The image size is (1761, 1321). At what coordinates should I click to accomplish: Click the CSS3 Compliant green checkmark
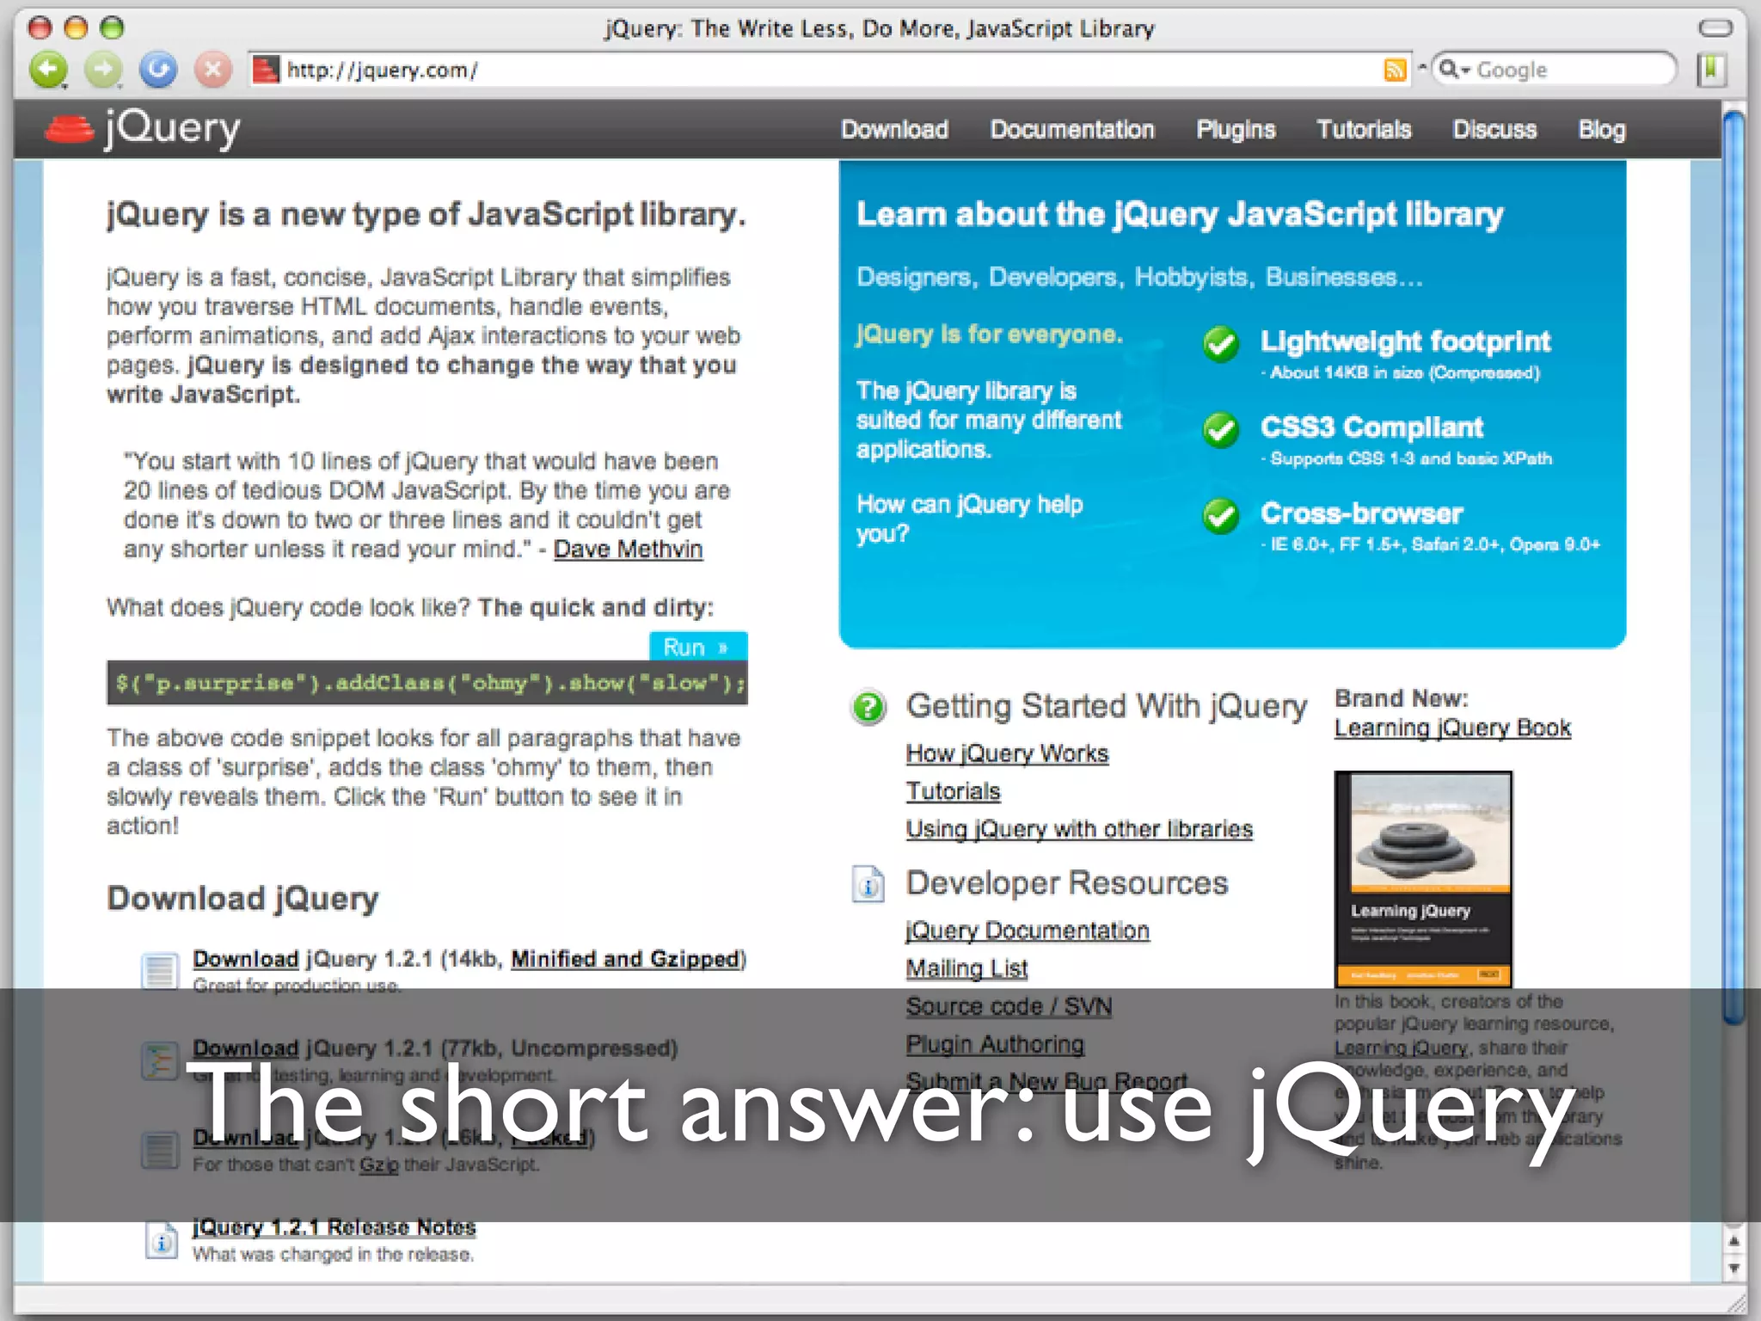[x=1220, y=429]
